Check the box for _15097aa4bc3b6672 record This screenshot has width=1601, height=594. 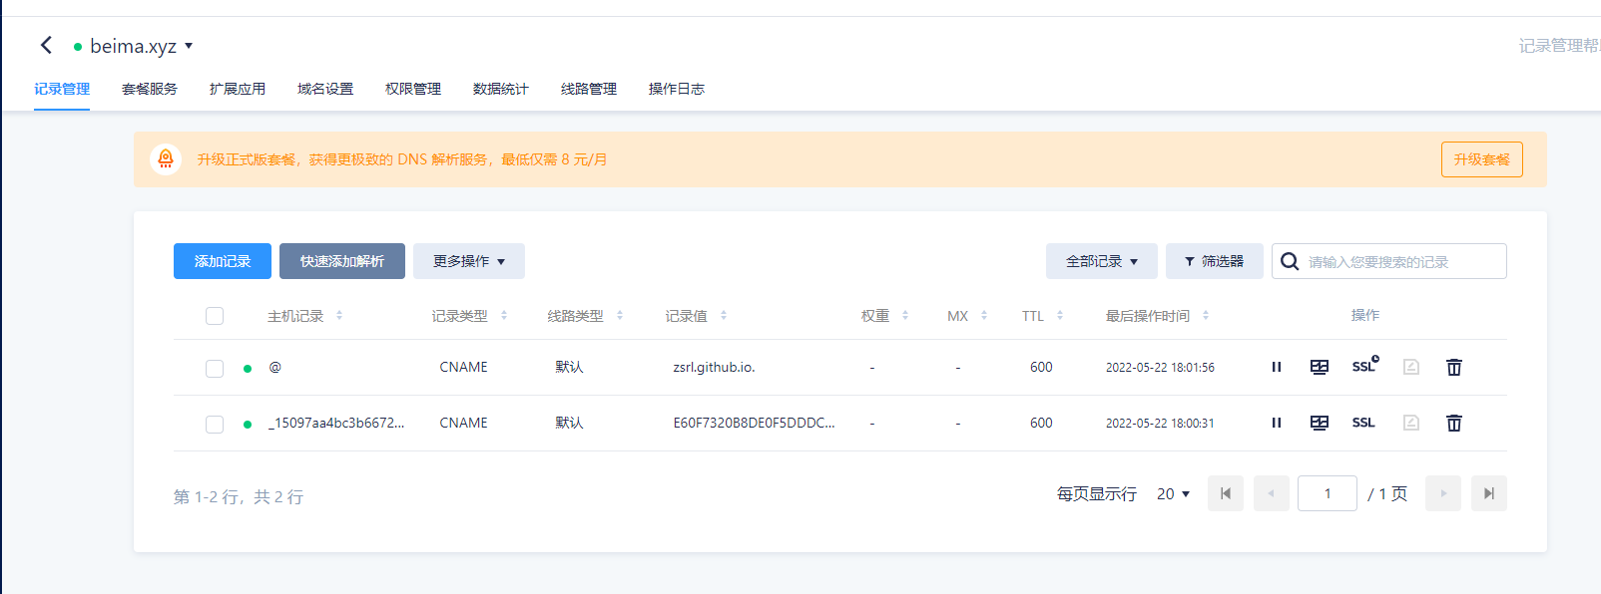[x=215, y=425]
